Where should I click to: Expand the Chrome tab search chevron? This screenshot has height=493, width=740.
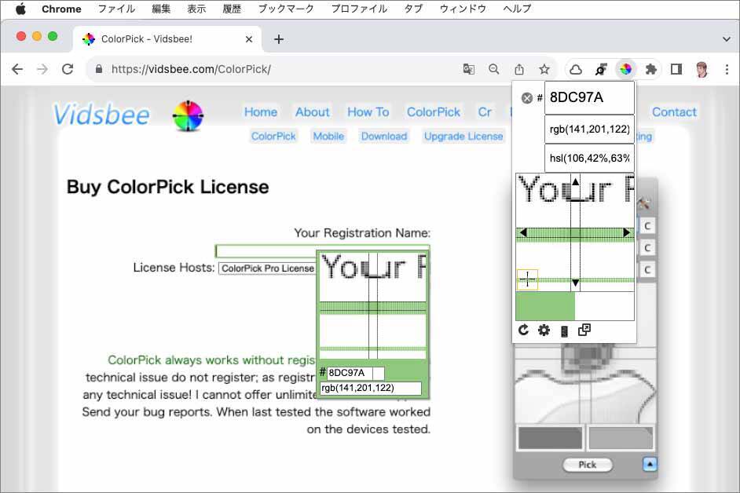pos(726,38)
